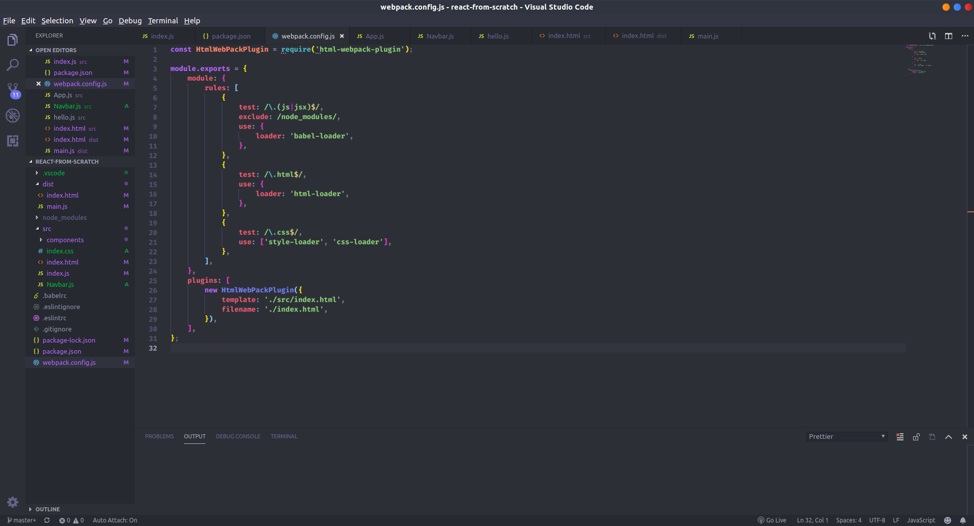Switch to the Navbar.js editor tab
Screen dimensions: 974x526
tap(440, 36)
